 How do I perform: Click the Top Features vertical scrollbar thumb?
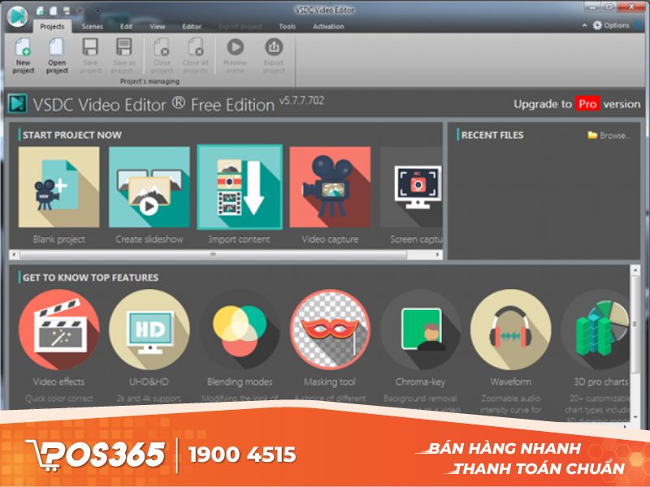(635, 324)
